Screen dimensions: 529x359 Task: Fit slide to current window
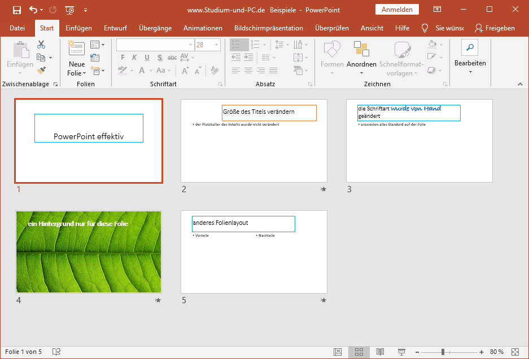pyautogui.click(x=515, y=352)
